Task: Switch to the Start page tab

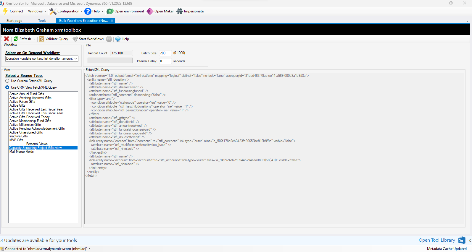Action: pos(14,21)
